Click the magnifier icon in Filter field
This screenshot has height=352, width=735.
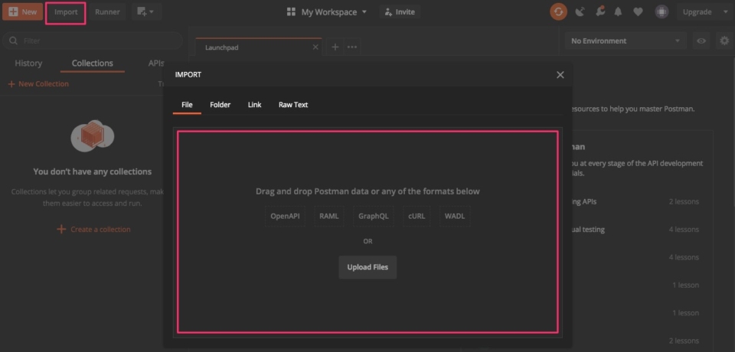[x=13, y=41]
